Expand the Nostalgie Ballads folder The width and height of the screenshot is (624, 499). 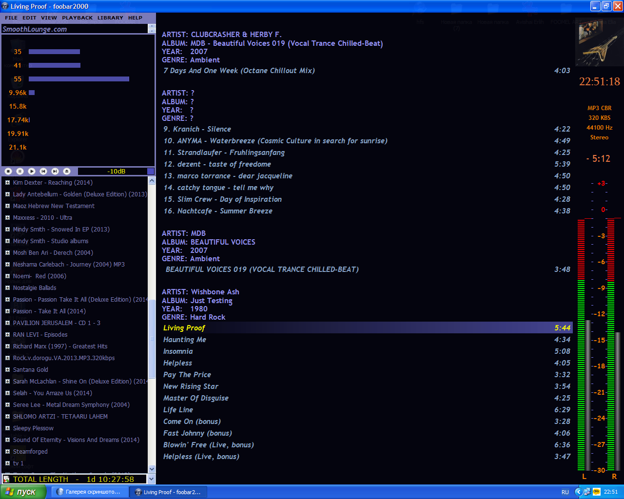click(x=7, y=288)
